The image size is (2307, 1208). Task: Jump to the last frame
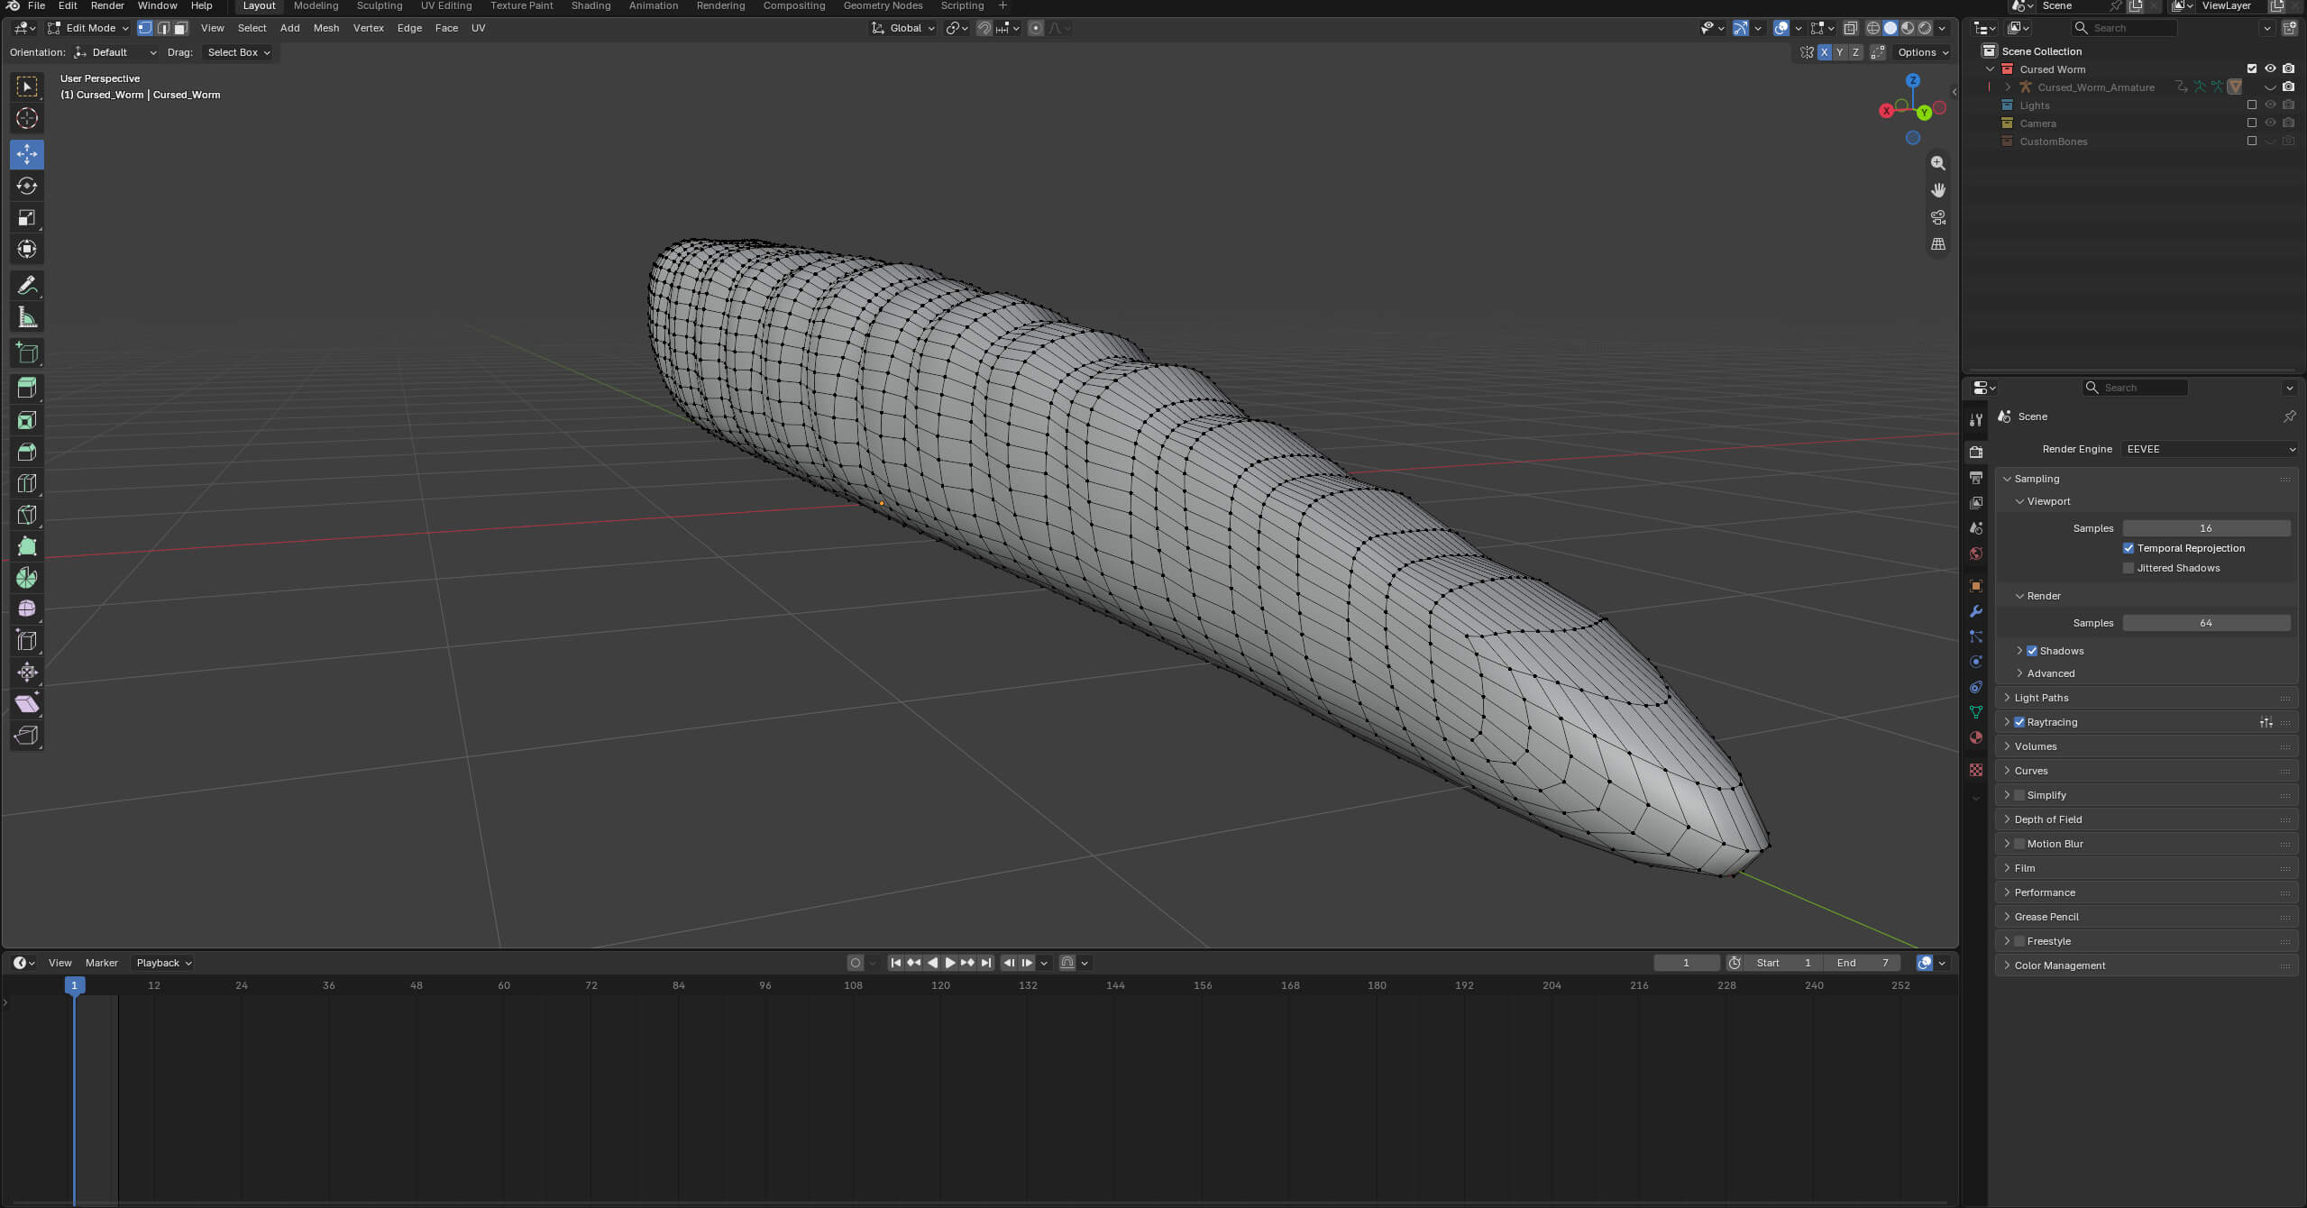coord(985,963)
